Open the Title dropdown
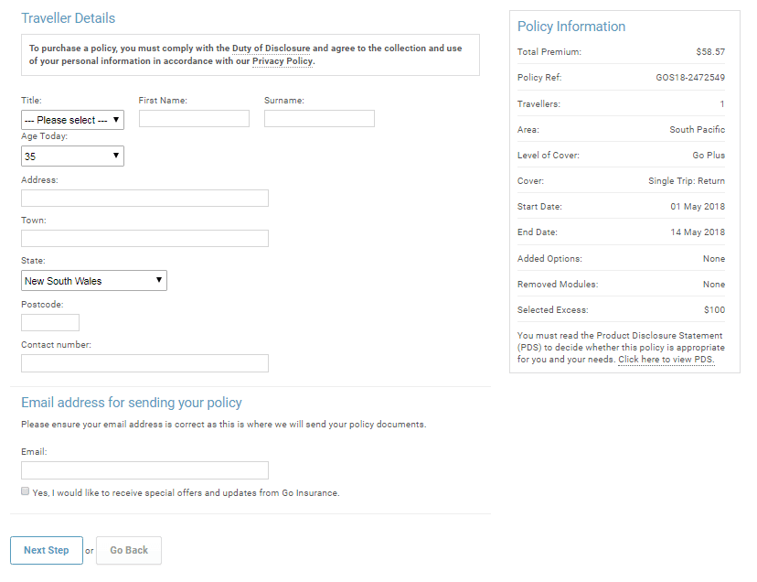The image size is (757, 582). [x=72, y=120]
